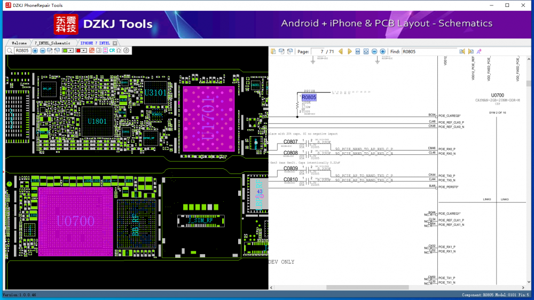Open the red color dropdown arrow

[x=84, y=51]
